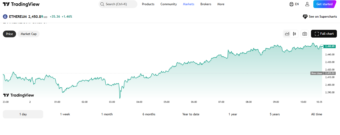
Task: Click the Search (Ctrl+K) field
Action: click(x=118, y=4)
